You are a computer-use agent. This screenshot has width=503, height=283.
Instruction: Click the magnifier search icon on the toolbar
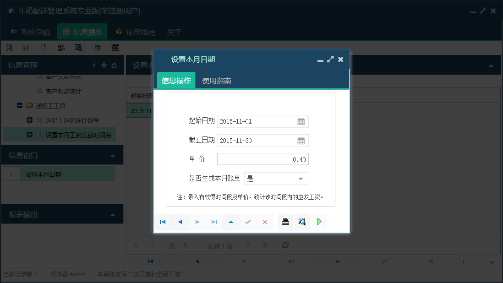click(x=10, y=47)
